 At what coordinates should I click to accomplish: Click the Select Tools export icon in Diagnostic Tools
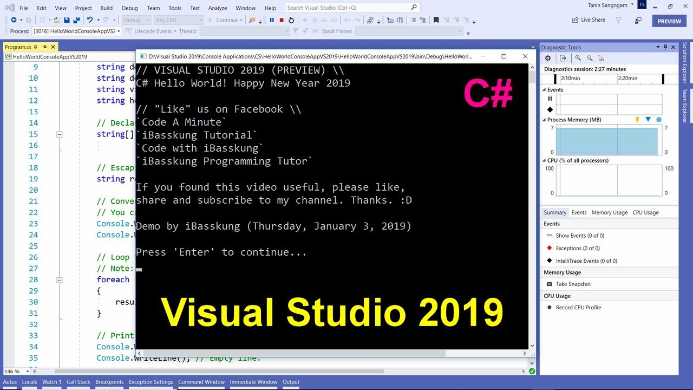pos(563,58)
